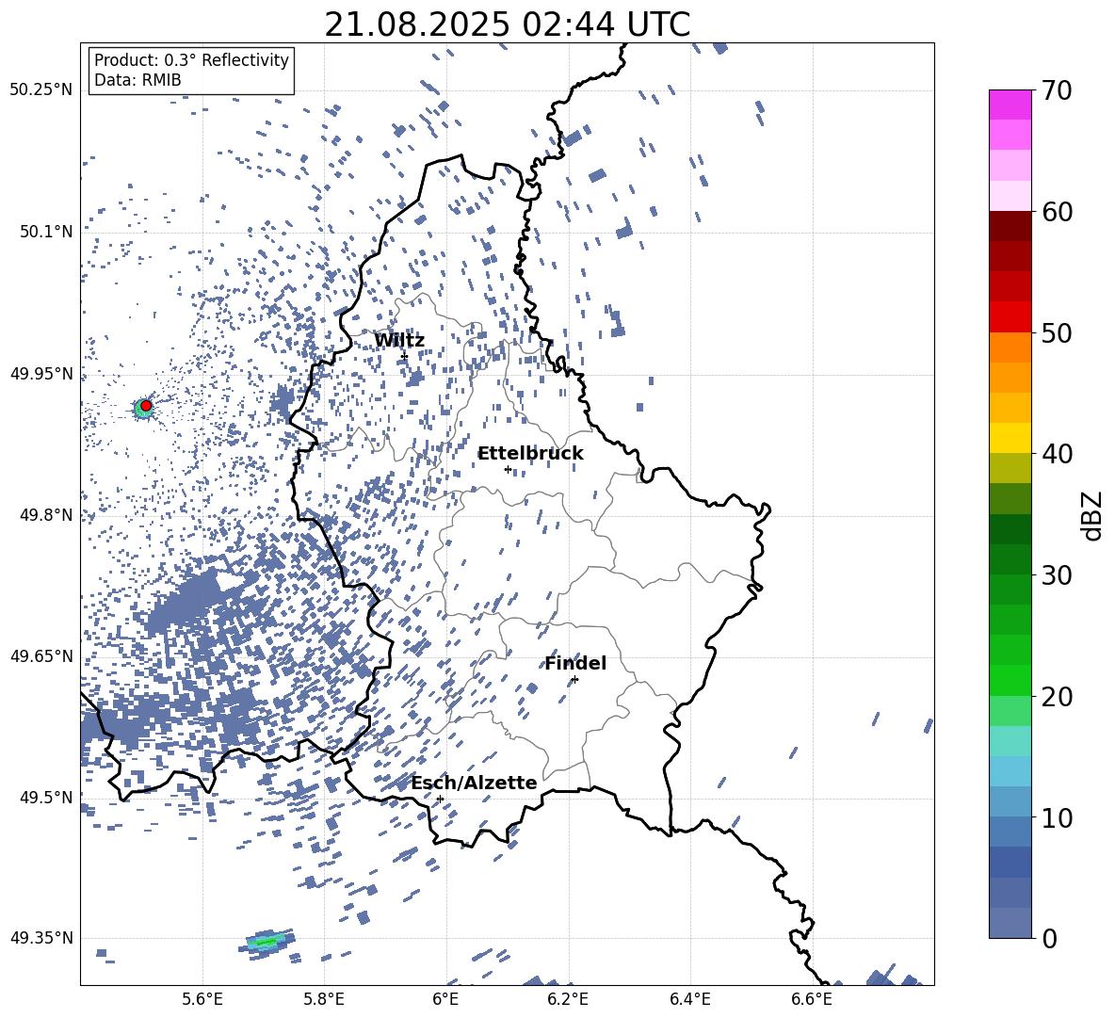1115x1018 pixels.
Task: Click the 5.8°E longitude tick label
Action: [x=324, y=999]
